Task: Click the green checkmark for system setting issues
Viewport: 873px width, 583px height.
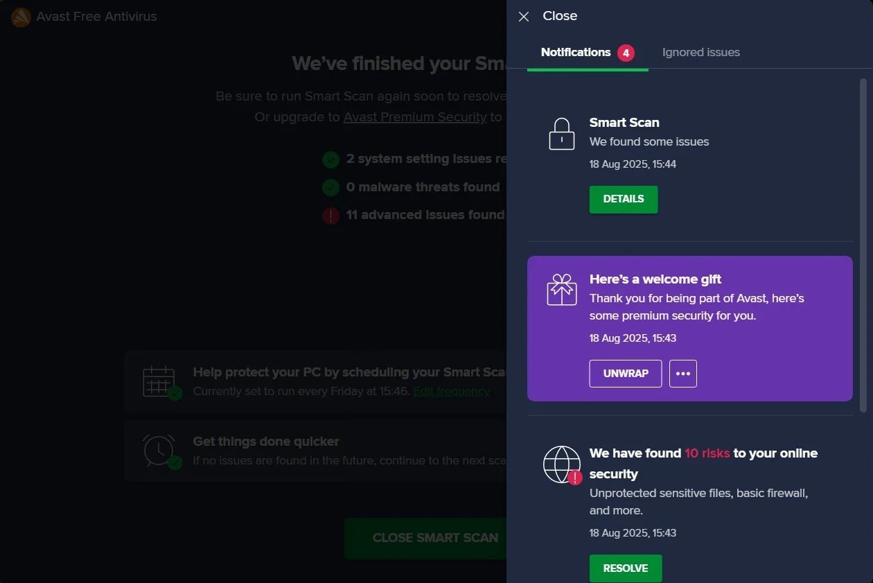Action: (x=330, y=159)
